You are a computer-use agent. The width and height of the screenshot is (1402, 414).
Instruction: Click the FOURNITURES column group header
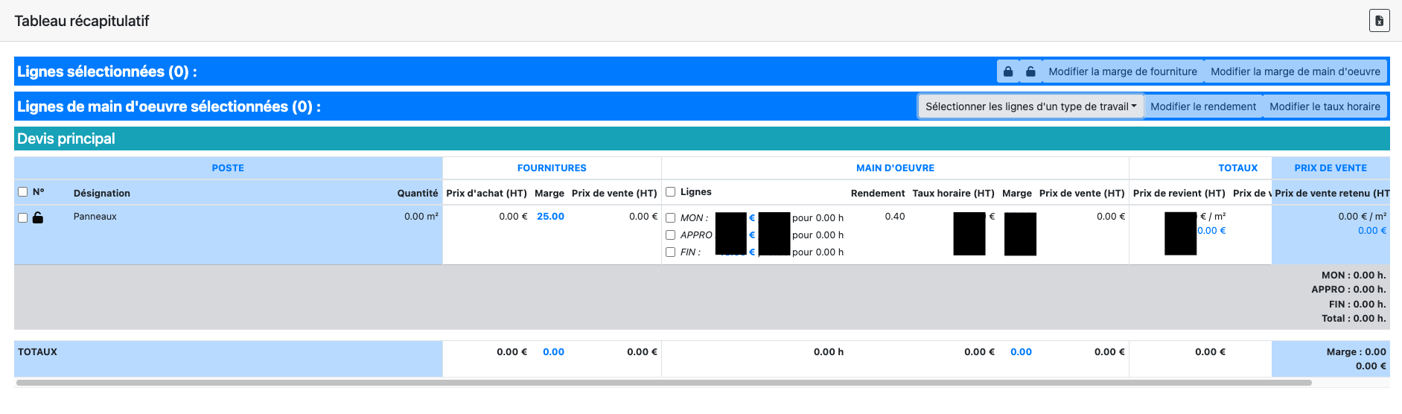(x=552, y=168)
